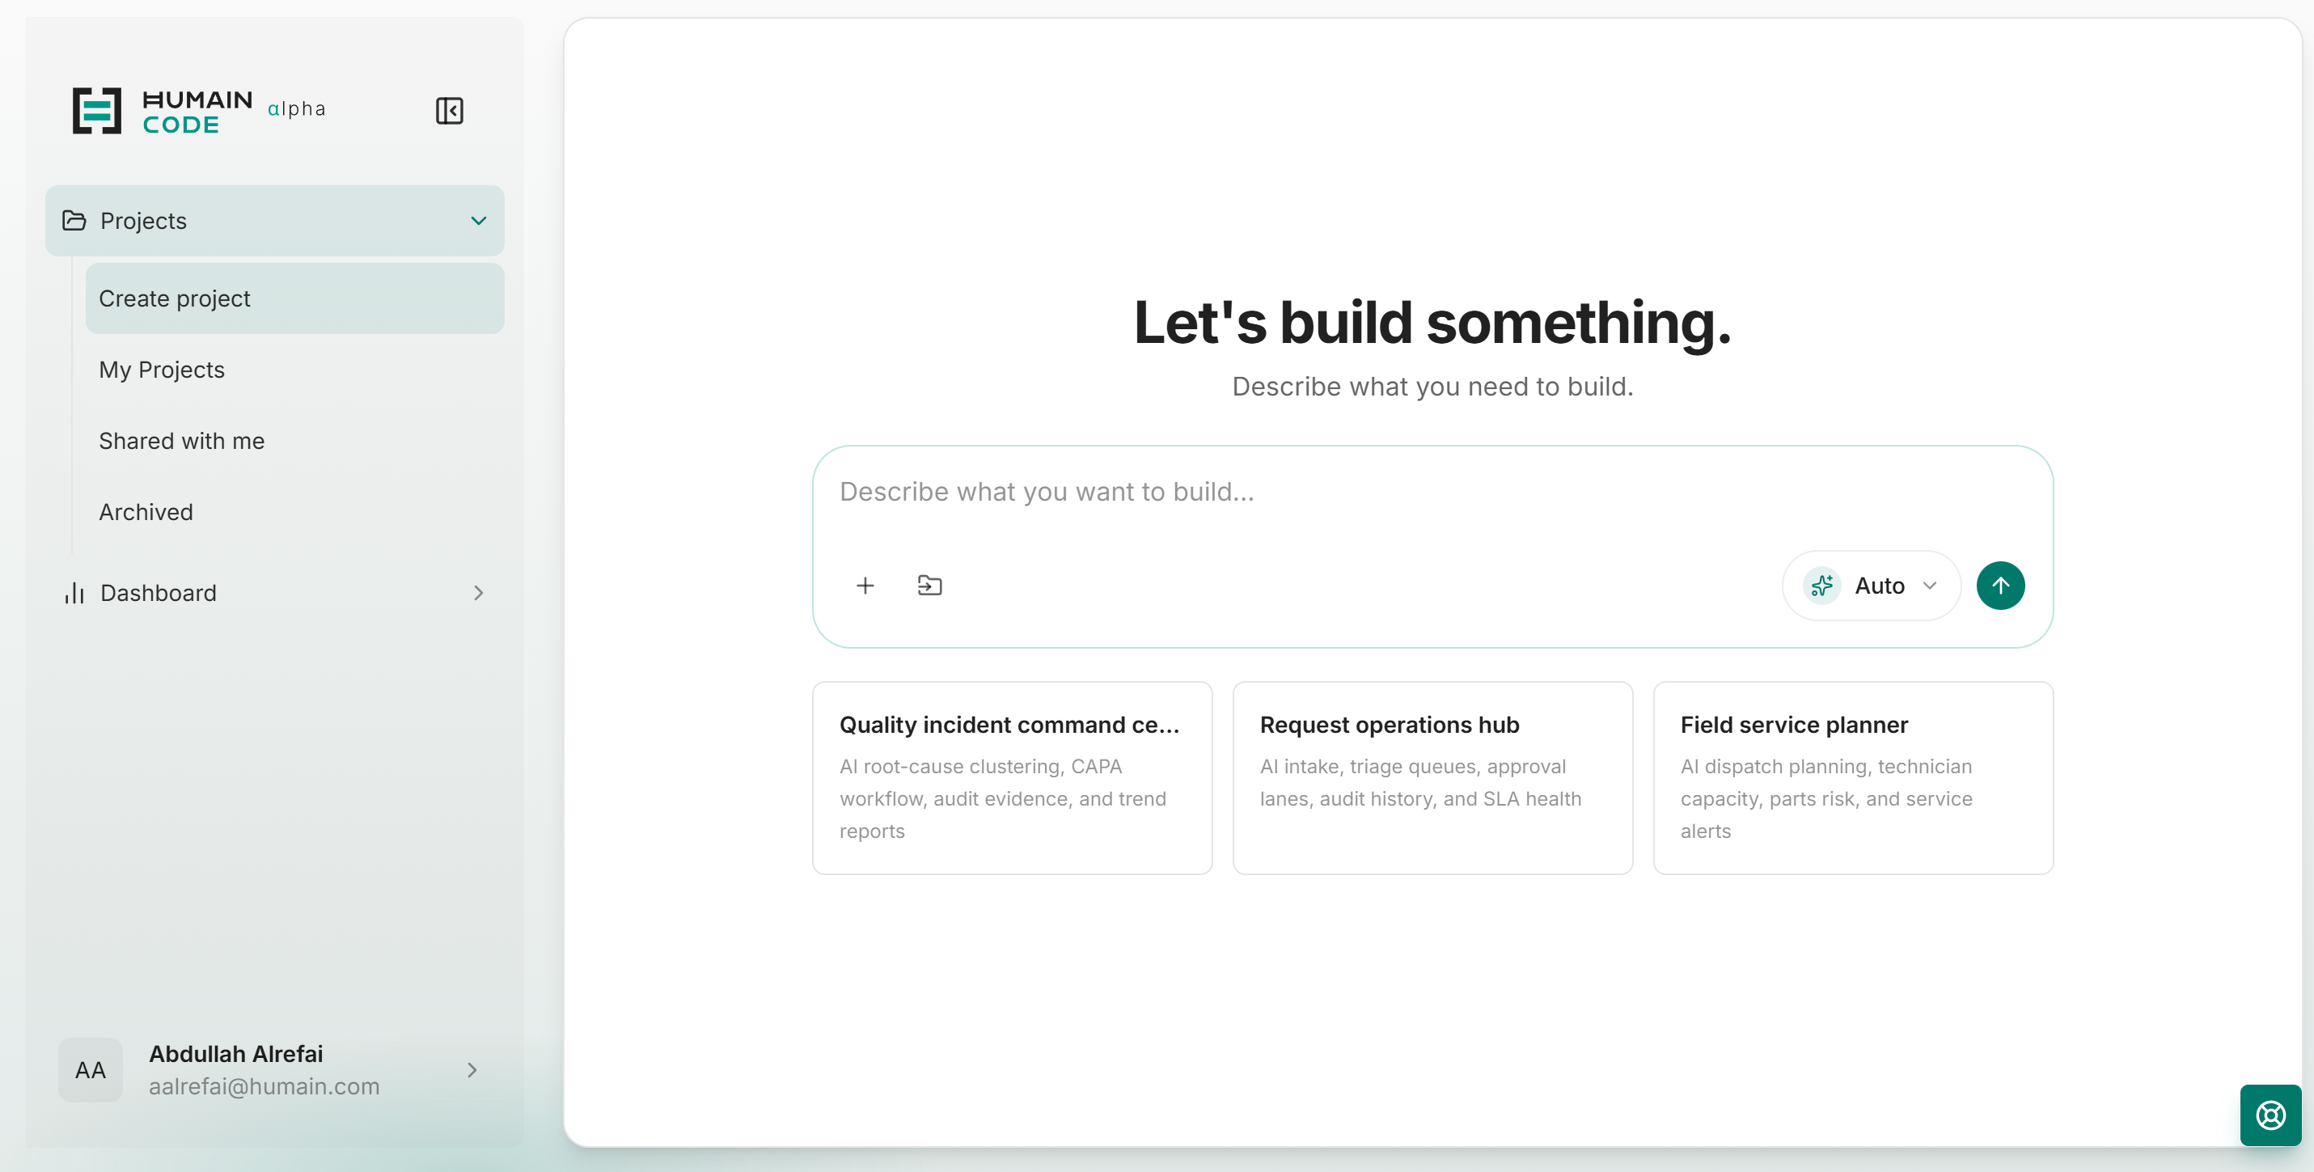Choose the Quality incident command center template
This screenshot has height=1172, width=2314.
point(1012,776)
